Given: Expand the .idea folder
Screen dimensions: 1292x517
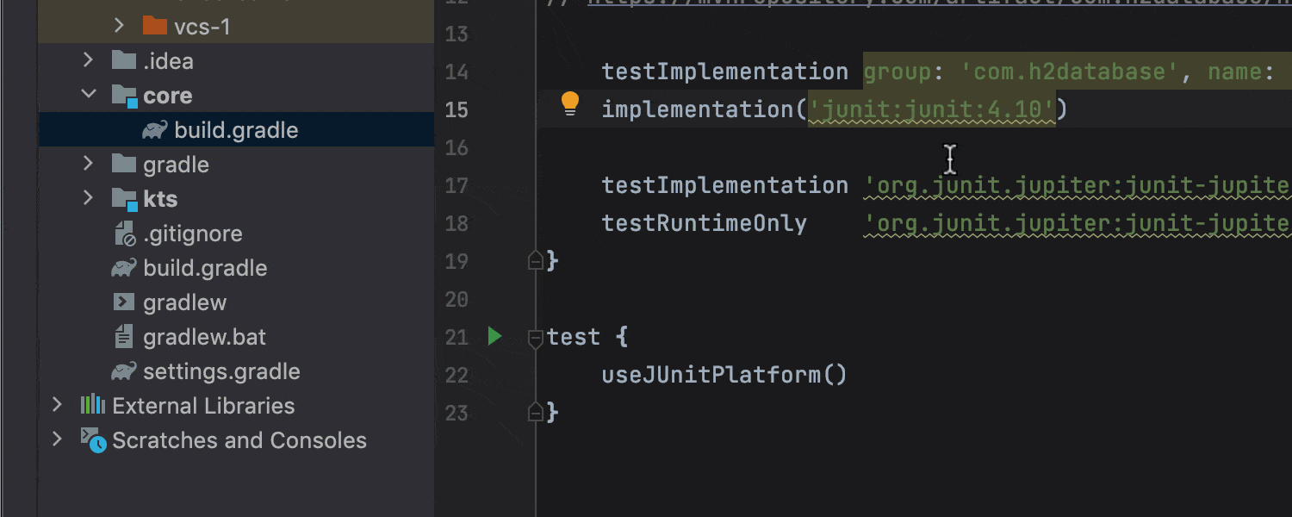Looking at the screenshot, I should coord(87,60).
